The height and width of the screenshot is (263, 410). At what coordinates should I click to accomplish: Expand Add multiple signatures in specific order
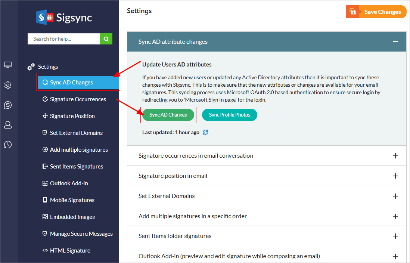(x=395, y=216)
